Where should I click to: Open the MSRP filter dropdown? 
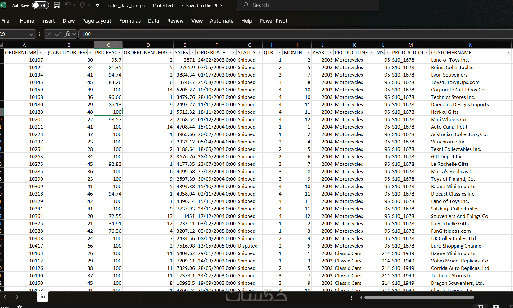click(388, 52)
